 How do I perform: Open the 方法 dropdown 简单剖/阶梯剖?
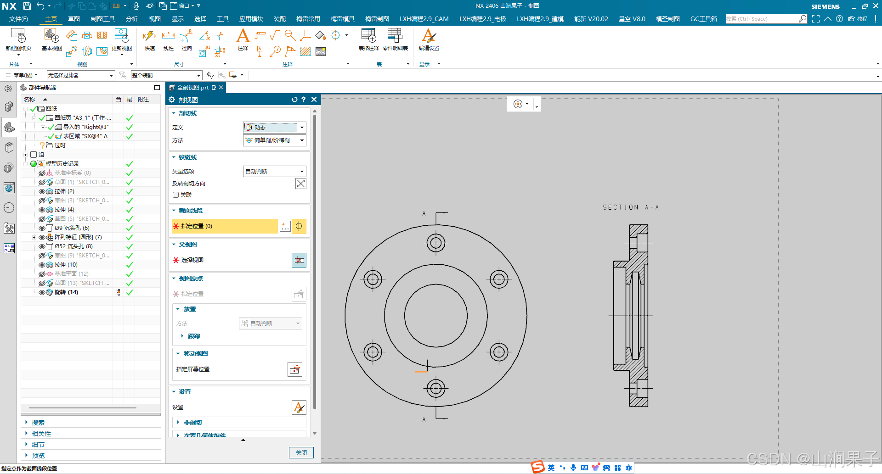click(274, 140)
